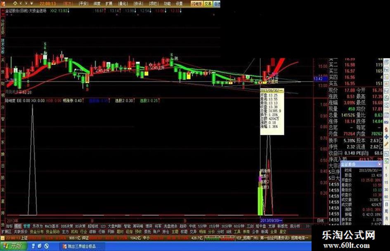Go to the home page icon
Screen dimensions: 390x251
[15, 3]
